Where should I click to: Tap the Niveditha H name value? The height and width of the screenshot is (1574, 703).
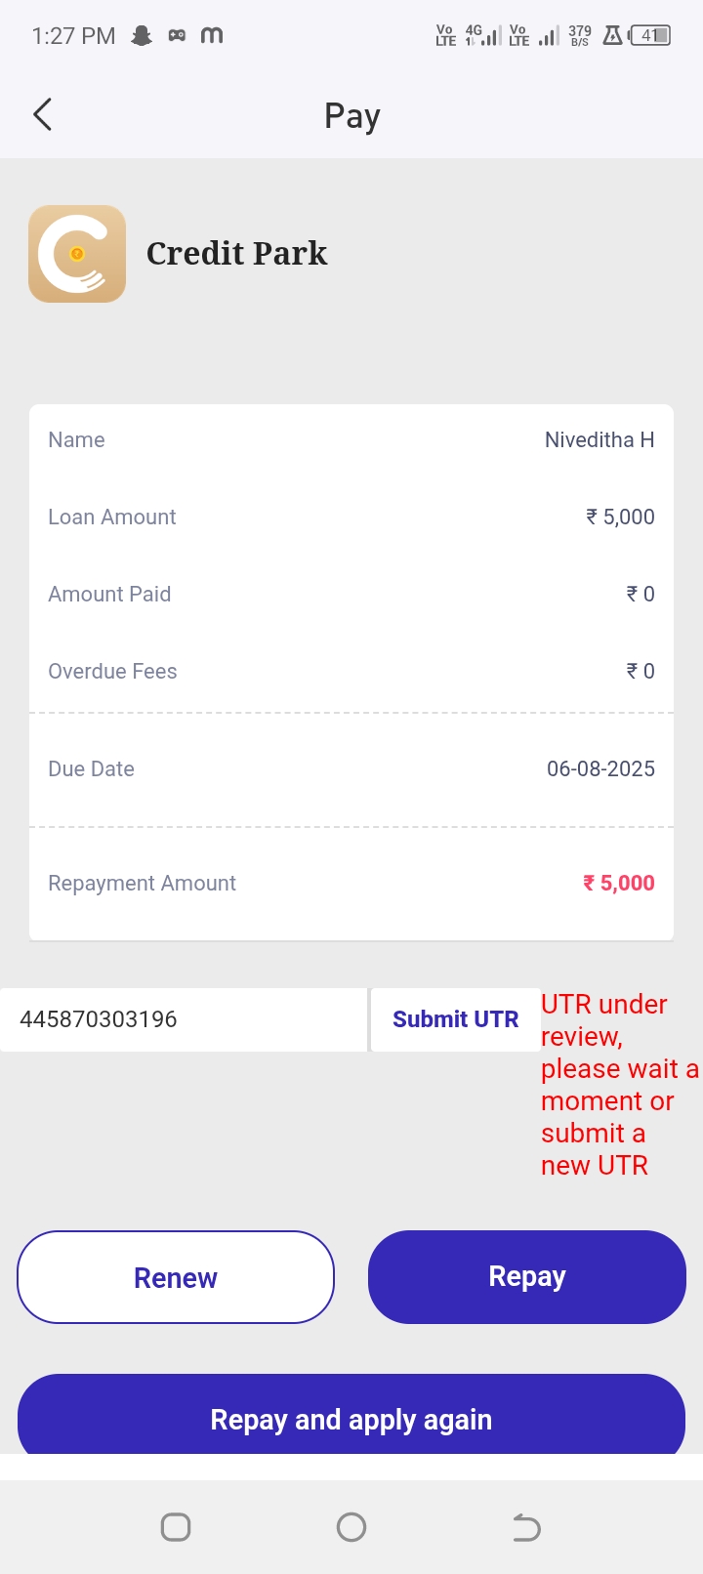click(x=600, y=440)
